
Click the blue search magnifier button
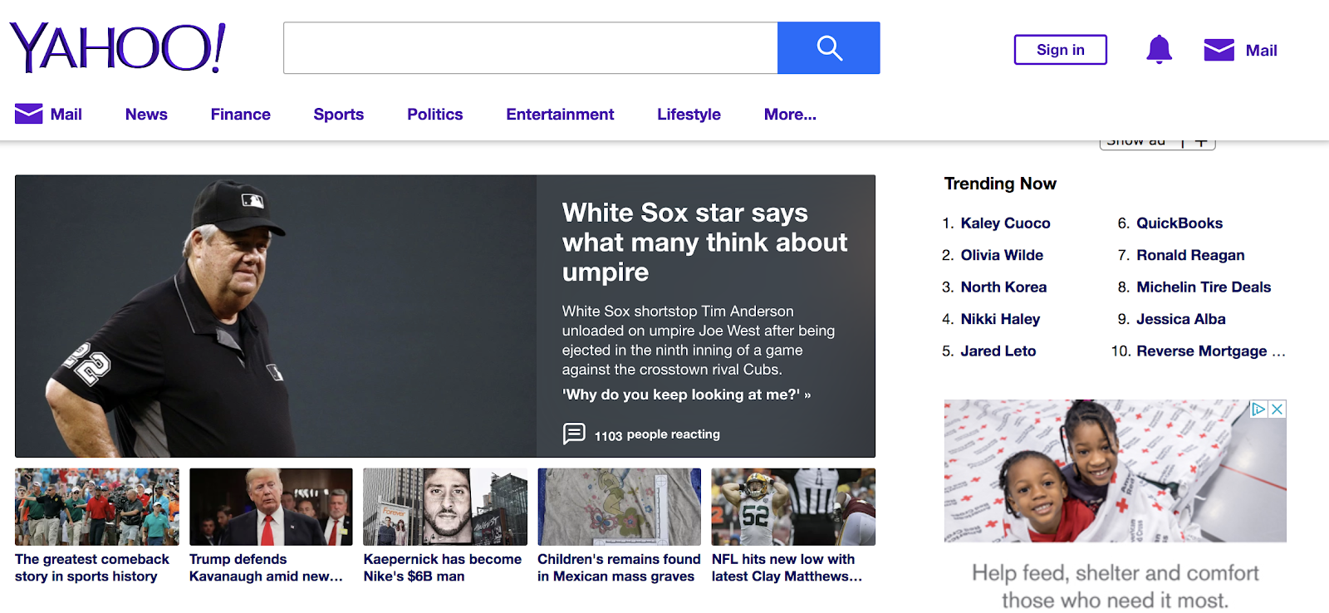tap(828, 48)
